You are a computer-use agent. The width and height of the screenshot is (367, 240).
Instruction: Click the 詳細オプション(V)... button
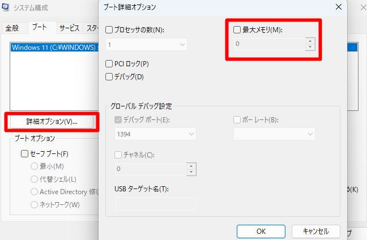(x=52, y=122)
